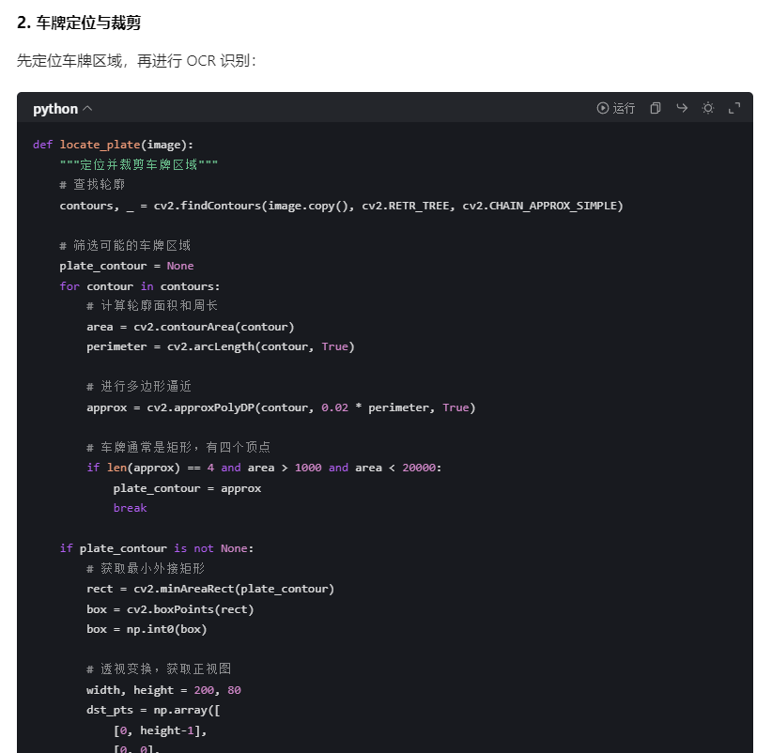Viewport: 772px width, 753px height.
Task: Click the 运行 run button
Action: click(622, 108)
